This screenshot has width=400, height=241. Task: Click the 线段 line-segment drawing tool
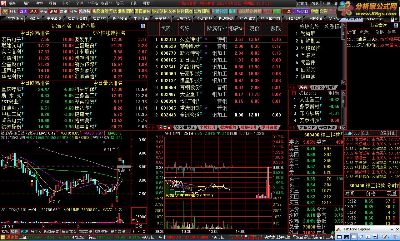click(x=96, y=11)
